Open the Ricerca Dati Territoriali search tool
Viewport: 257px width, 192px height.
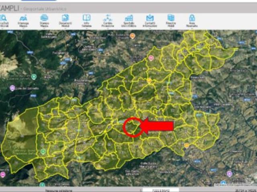click(x=3, y=18)
